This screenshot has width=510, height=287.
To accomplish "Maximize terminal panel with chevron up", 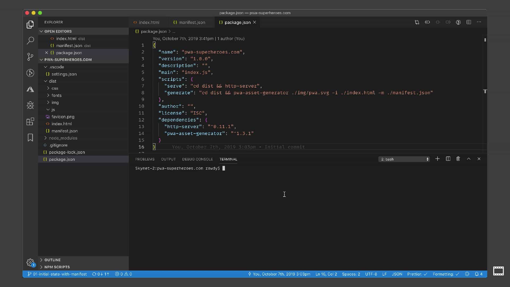I will click(469, 159).
